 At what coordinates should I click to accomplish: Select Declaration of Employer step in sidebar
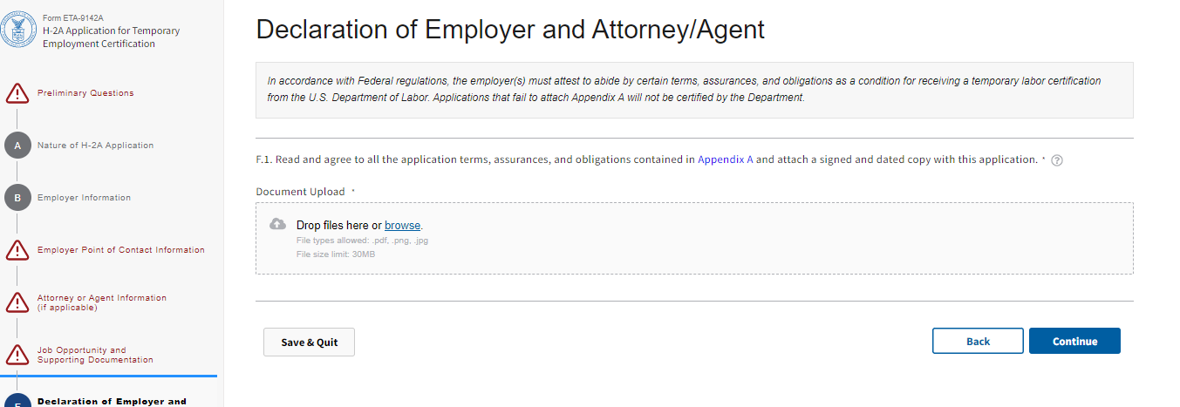point(112,402)
